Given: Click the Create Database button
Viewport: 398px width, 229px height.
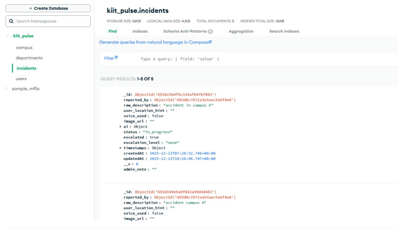Looking at the screenshot, I should coord(48,8).
